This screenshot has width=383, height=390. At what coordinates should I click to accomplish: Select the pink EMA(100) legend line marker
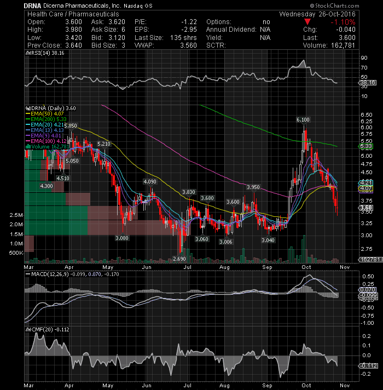click(x=28, y=141)
